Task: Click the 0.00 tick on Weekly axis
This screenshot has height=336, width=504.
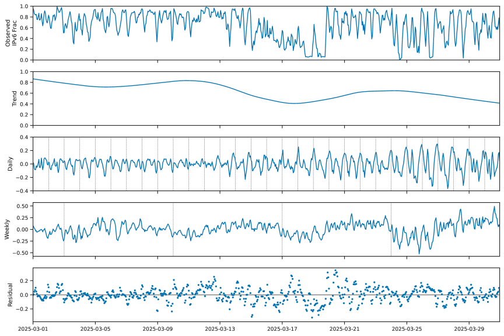Action: pyautogui.click(x=23, y=230)
